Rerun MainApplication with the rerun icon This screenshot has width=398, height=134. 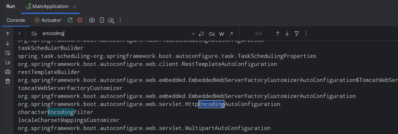tap(70, 20)
